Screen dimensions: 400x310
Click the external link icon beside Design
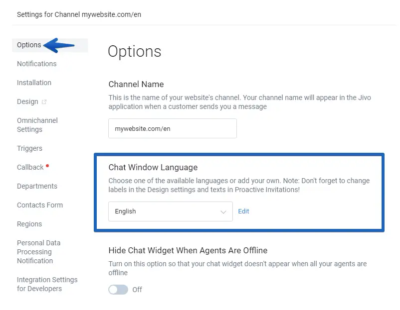click(44, 102)
